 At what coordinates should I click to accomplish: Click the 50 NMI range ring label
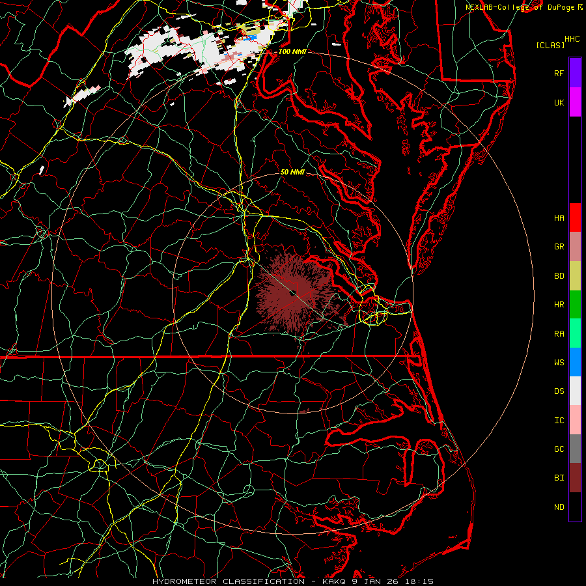[292, 172]
